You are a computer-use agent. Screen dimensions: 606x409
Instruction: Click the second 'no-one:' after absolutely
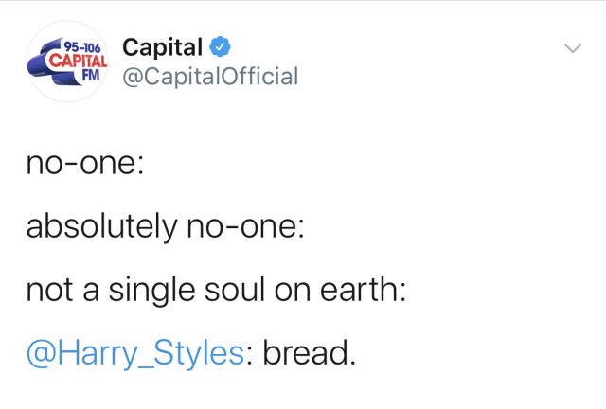[246, 227]
